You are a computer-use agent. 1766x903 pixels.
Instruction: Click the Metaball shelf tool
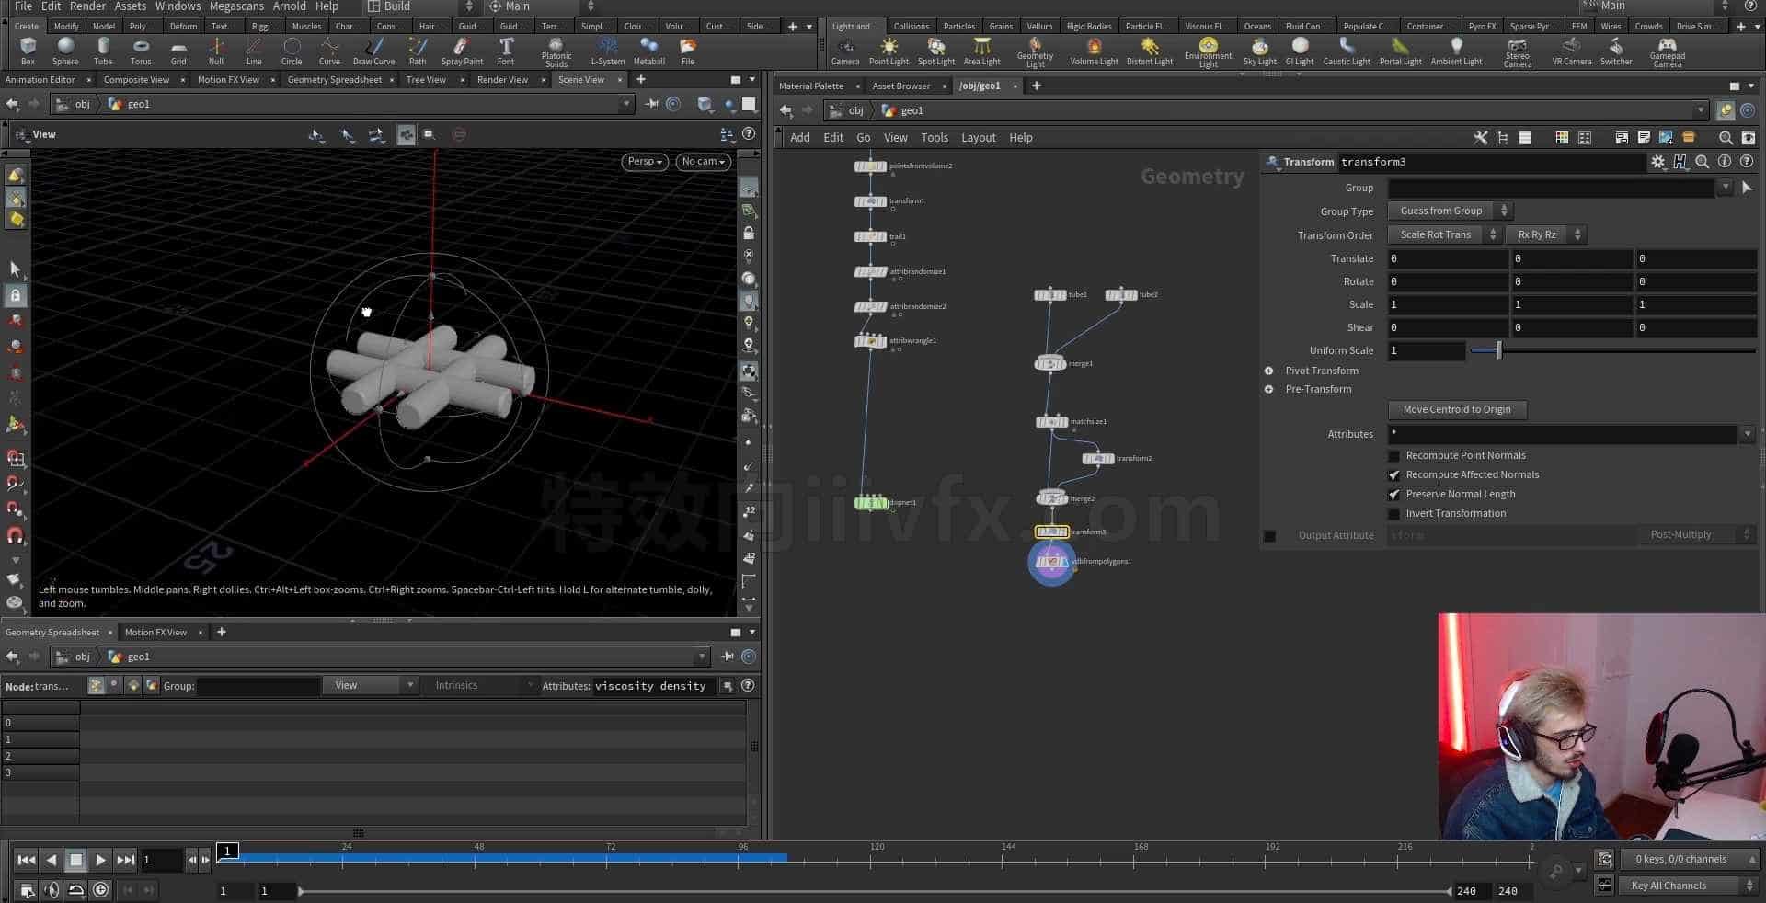(648, 51)
